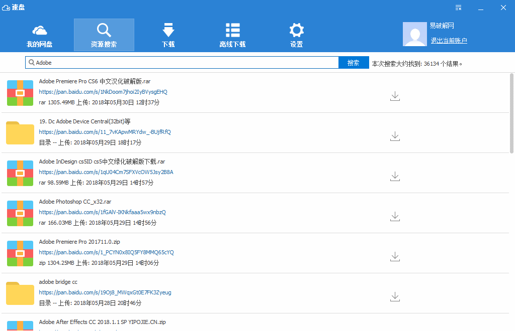This screenshot has width=515, height=331.
Task: Click archive icon of Adobe InDesign row
Action: tap(20, 173)
